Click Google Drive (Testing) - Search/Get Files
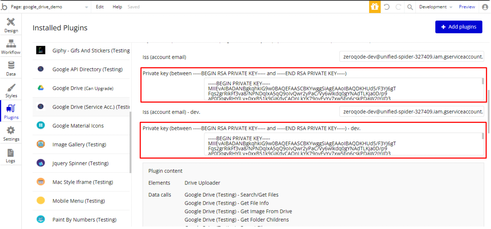The height and width of the screenshot is (229, 491). coord(231,195)
